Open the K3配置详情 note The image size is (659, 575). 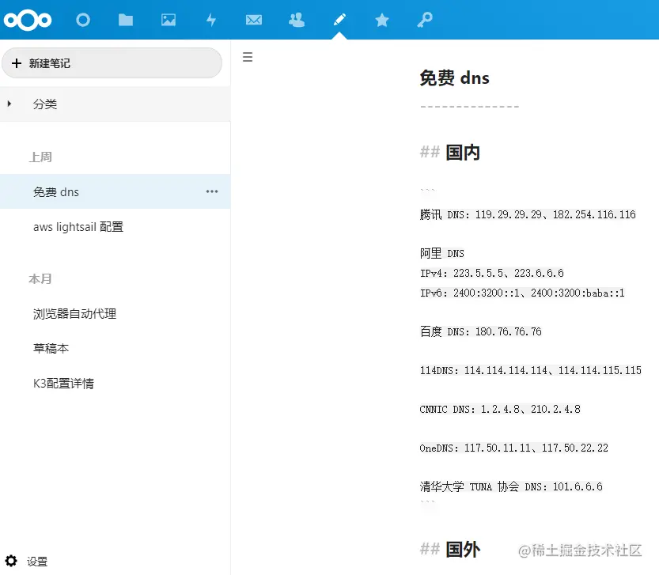point(116,384)
